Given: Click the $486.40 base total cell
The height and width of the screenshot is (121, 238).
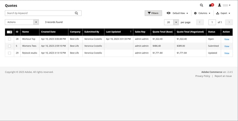Looking at the screenshot, I should coord(163,46).
